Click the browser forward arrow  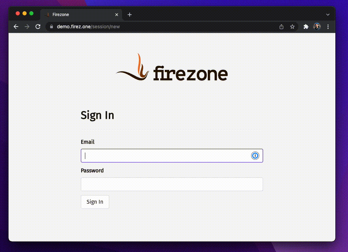coord(27,27)
